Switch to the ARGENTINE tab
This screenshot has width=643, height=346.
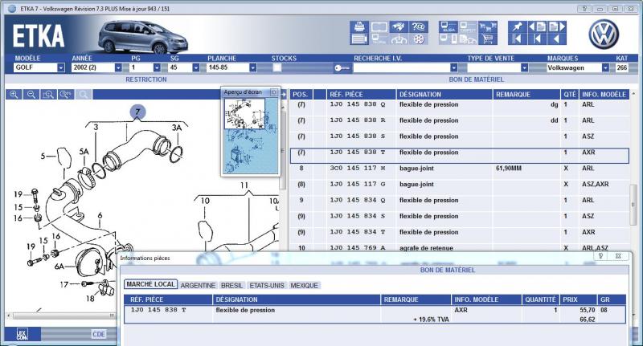coord(198,286)
